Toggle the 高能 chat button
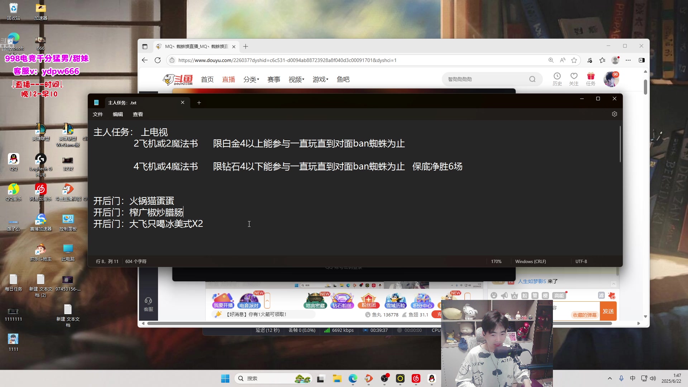 click(x=559, y=296)
